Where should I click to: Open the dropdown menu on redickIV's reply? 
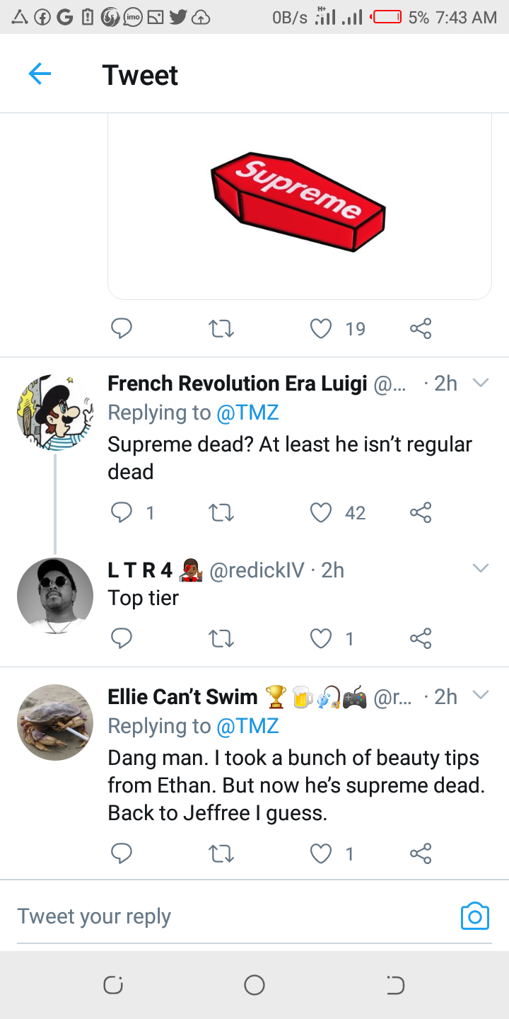[x=481, y=568]
